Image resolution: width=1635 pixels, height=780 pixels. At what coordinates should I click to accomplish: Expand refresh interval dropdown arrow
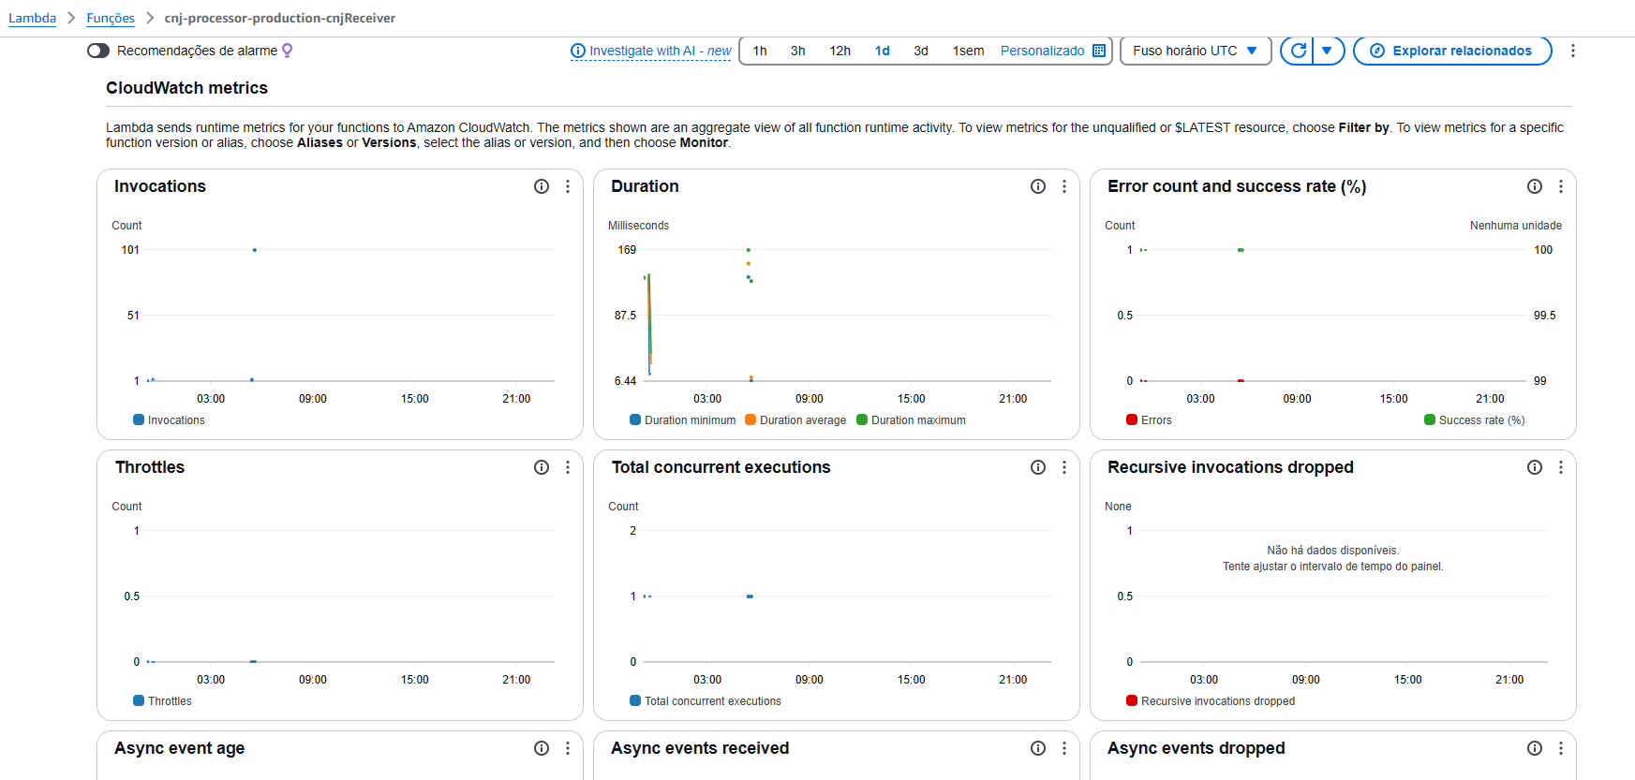pos(1328,51)
